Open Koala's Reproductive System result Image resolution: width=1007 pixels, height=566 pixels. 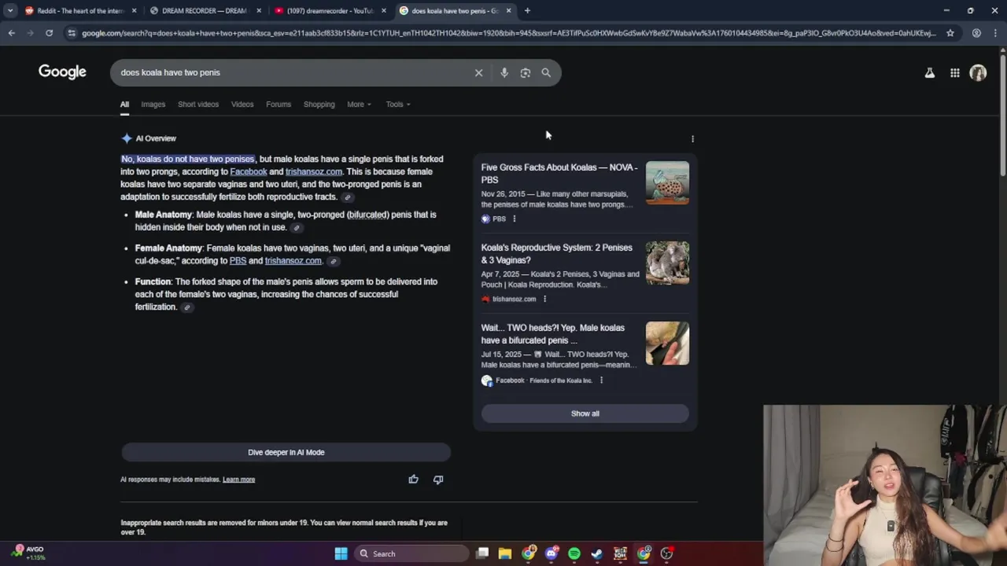click(x=557, y=254)
